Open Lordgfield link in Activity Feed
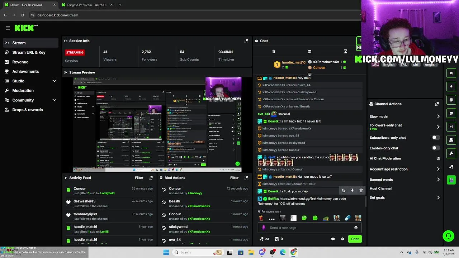459x258 pixels. 107,193
